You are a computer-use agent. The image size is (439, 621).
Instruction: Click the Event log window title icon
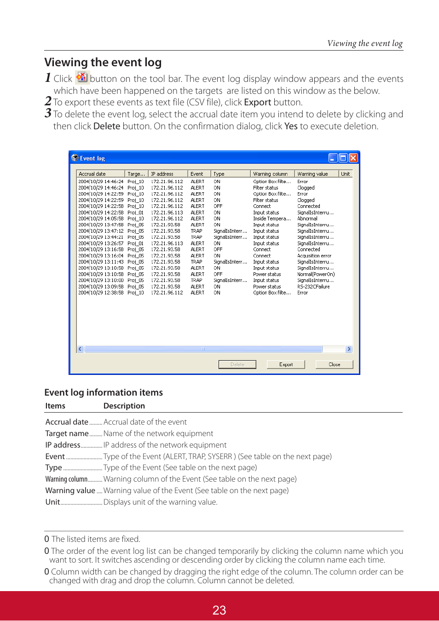[x=75, y=158]
